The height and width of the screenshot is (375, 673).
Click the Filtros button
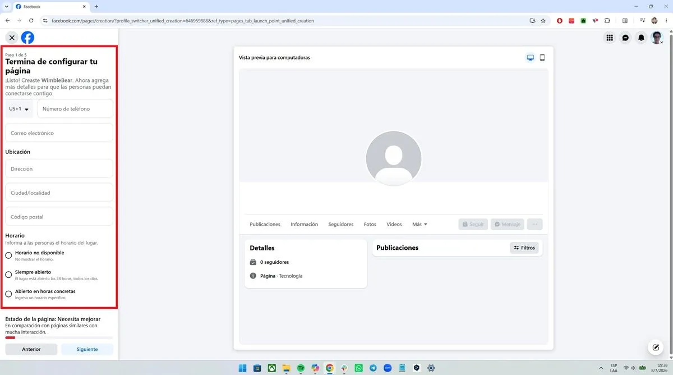point(524,248)
